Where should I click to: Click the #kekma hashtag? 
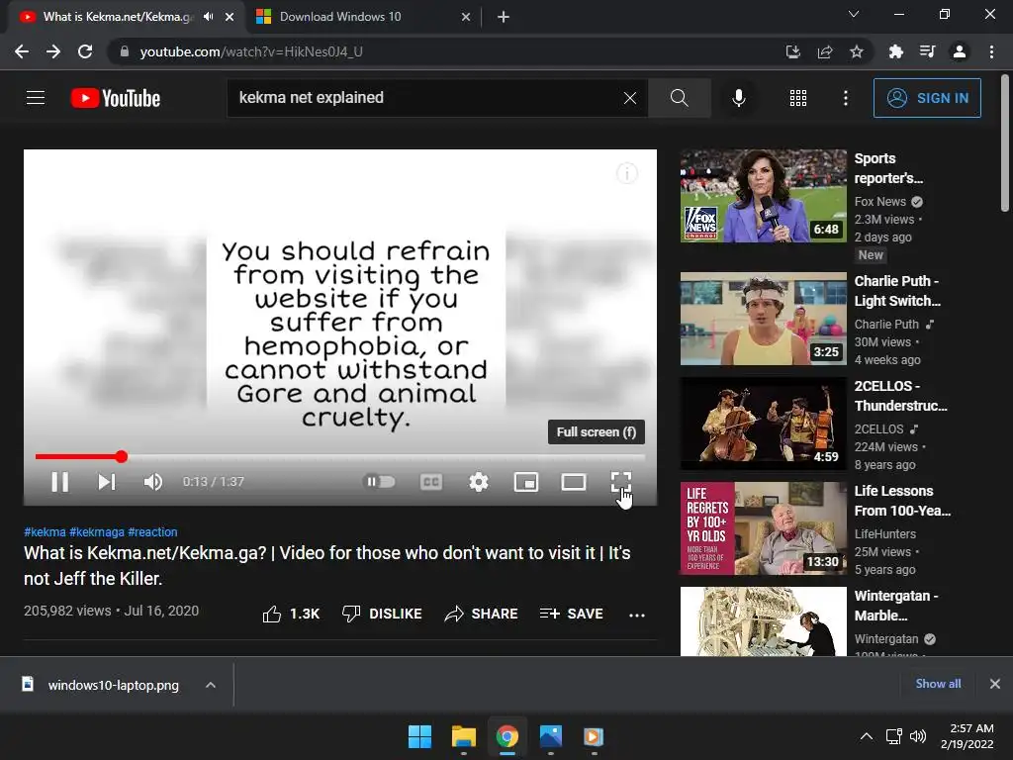(x=45, y=531)
